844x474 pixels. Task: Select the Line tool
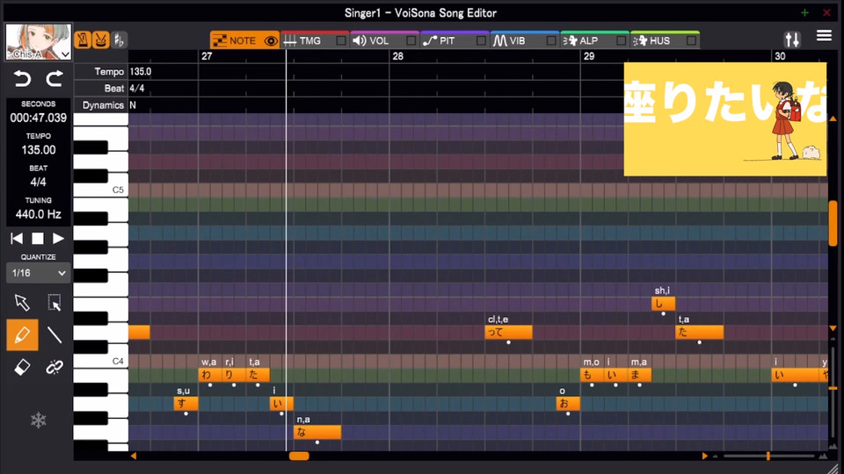tap(55, 334)
